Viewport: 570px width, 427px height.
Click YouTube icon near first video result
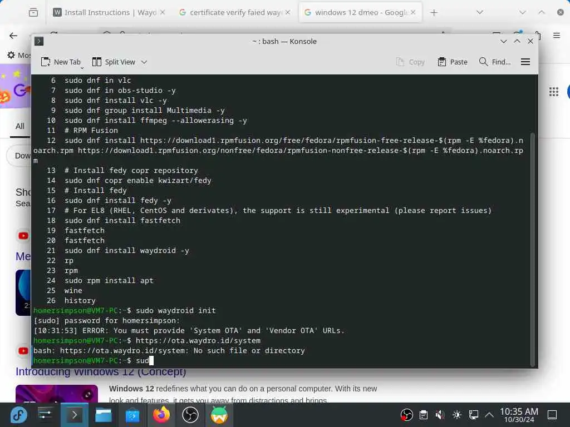23,236
